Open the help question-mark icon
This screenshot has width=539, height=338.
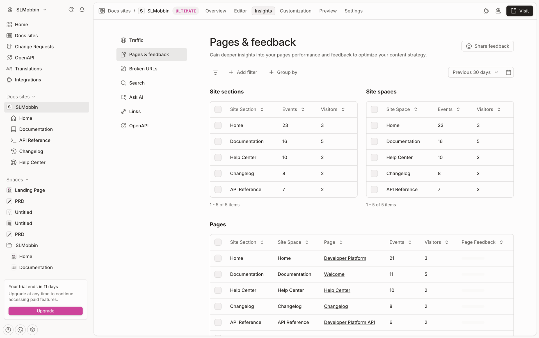(x=8, y=330)
